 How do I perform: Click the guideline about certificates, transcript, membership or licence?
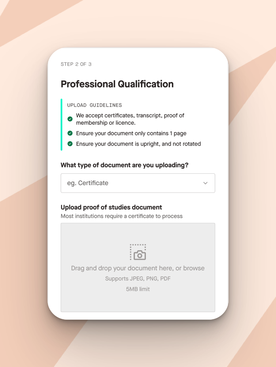(x=130, y=119)
